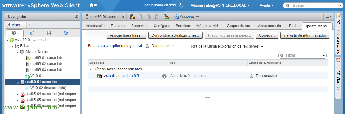Expand the esxi65-04.curso.lab host node

(18, 94)
